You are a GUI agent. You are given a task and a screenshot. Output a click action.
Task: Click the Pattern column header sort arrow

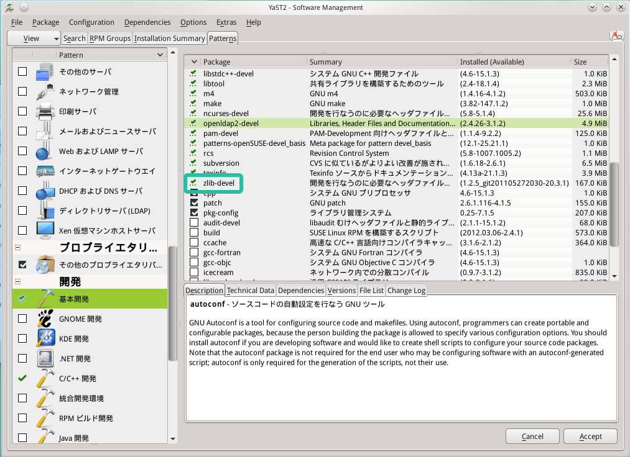pos(160,55)
